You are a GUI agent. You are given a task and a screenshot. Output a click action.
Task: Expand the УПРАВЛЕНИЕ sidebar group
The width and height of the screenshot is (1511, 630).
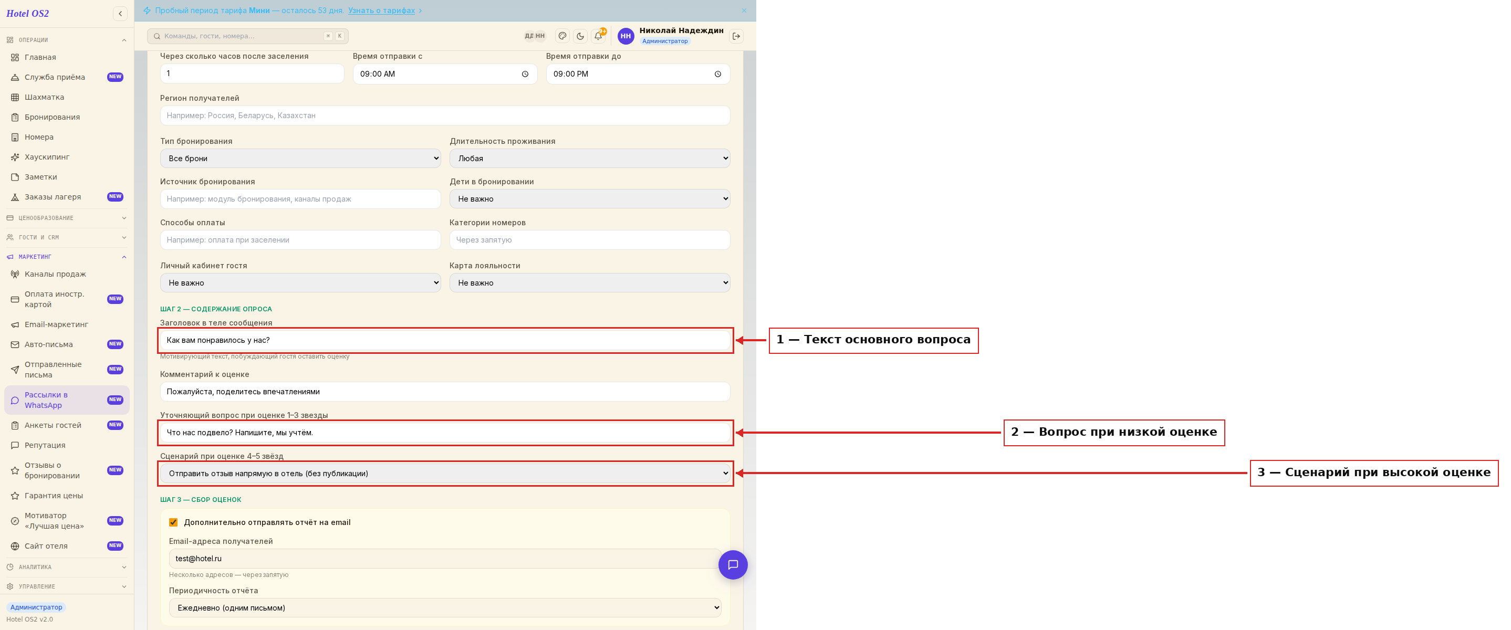67,586
